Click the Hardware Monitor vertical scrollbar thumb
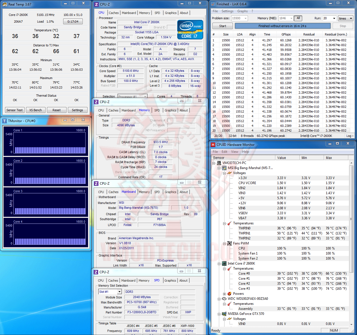This screenshot has height=335, width=357. pyautogui.click(x=351, y=219)
